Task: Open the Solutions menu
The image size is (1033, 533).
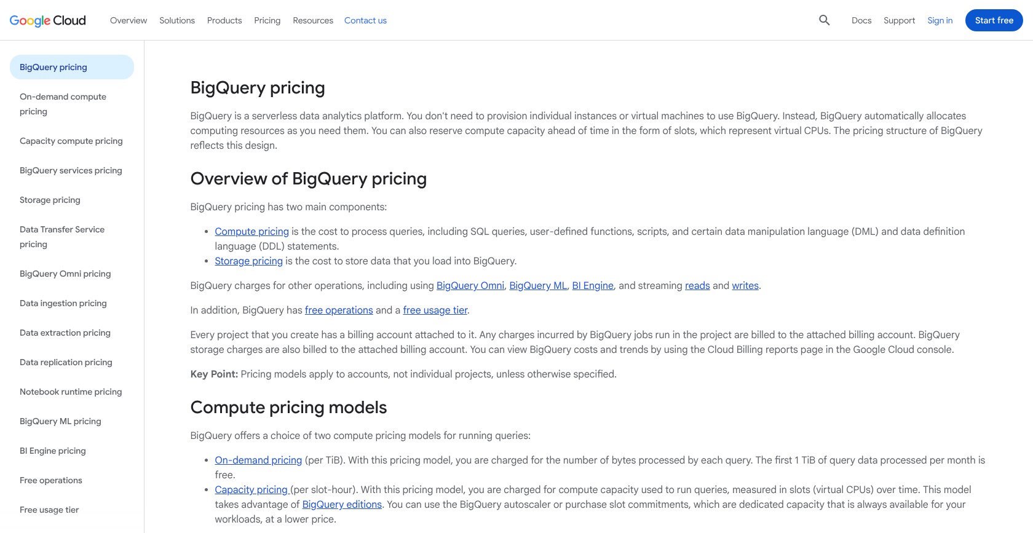Action: coord(177,20)
